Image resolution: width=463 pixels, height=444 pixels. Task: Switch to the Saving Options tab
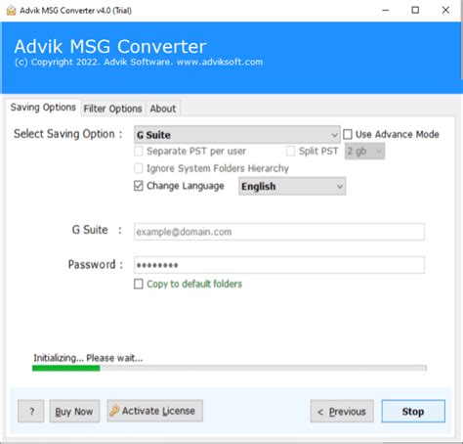(43, 108)
